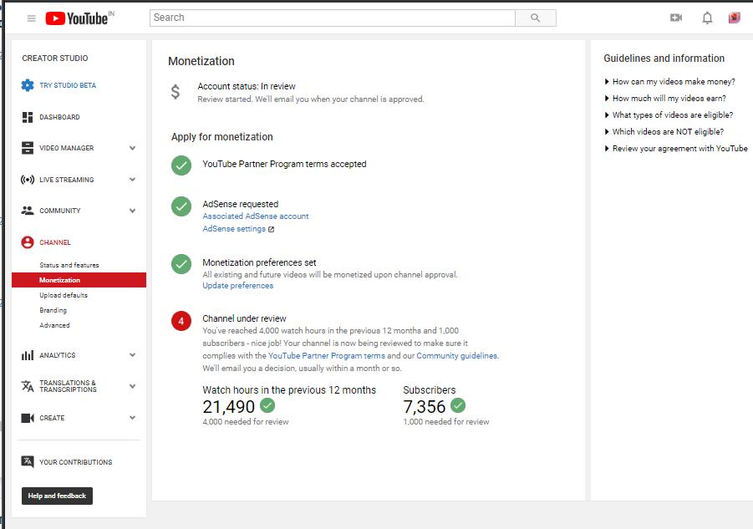Viewport: 753px width, 529px height.
Task: Expand the Create section chevron
Action: coord(133,418)
